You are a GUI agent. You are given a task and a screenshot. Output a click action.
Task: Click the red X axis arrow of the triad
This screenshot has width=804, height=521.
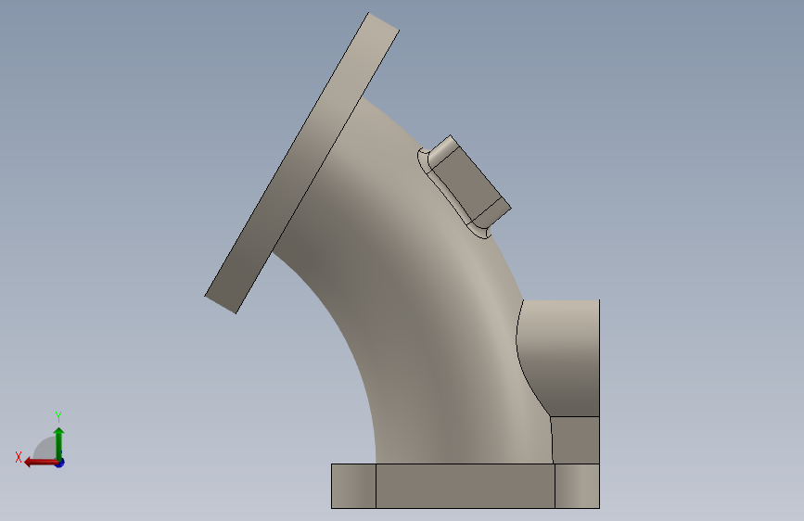(41, 463)
